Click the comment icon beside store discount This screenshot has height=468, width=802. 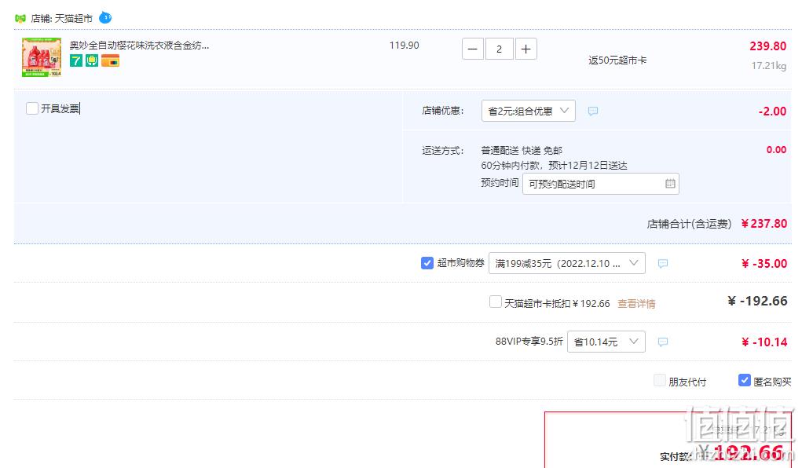593,111
